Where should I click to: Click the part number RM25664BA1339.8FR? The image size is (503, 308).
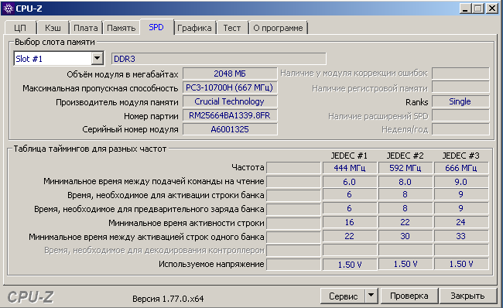click(x=230, y=115)
